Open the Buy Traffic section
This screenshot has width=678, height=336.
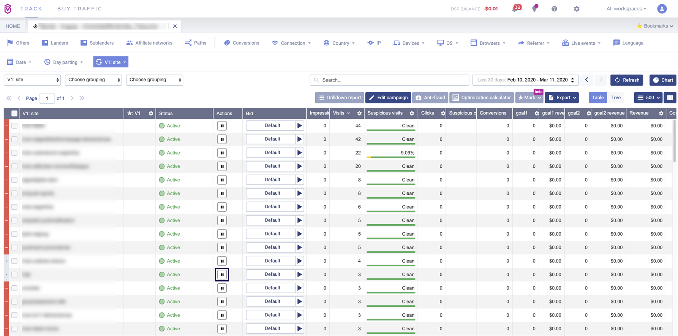[x=79, y=9]
